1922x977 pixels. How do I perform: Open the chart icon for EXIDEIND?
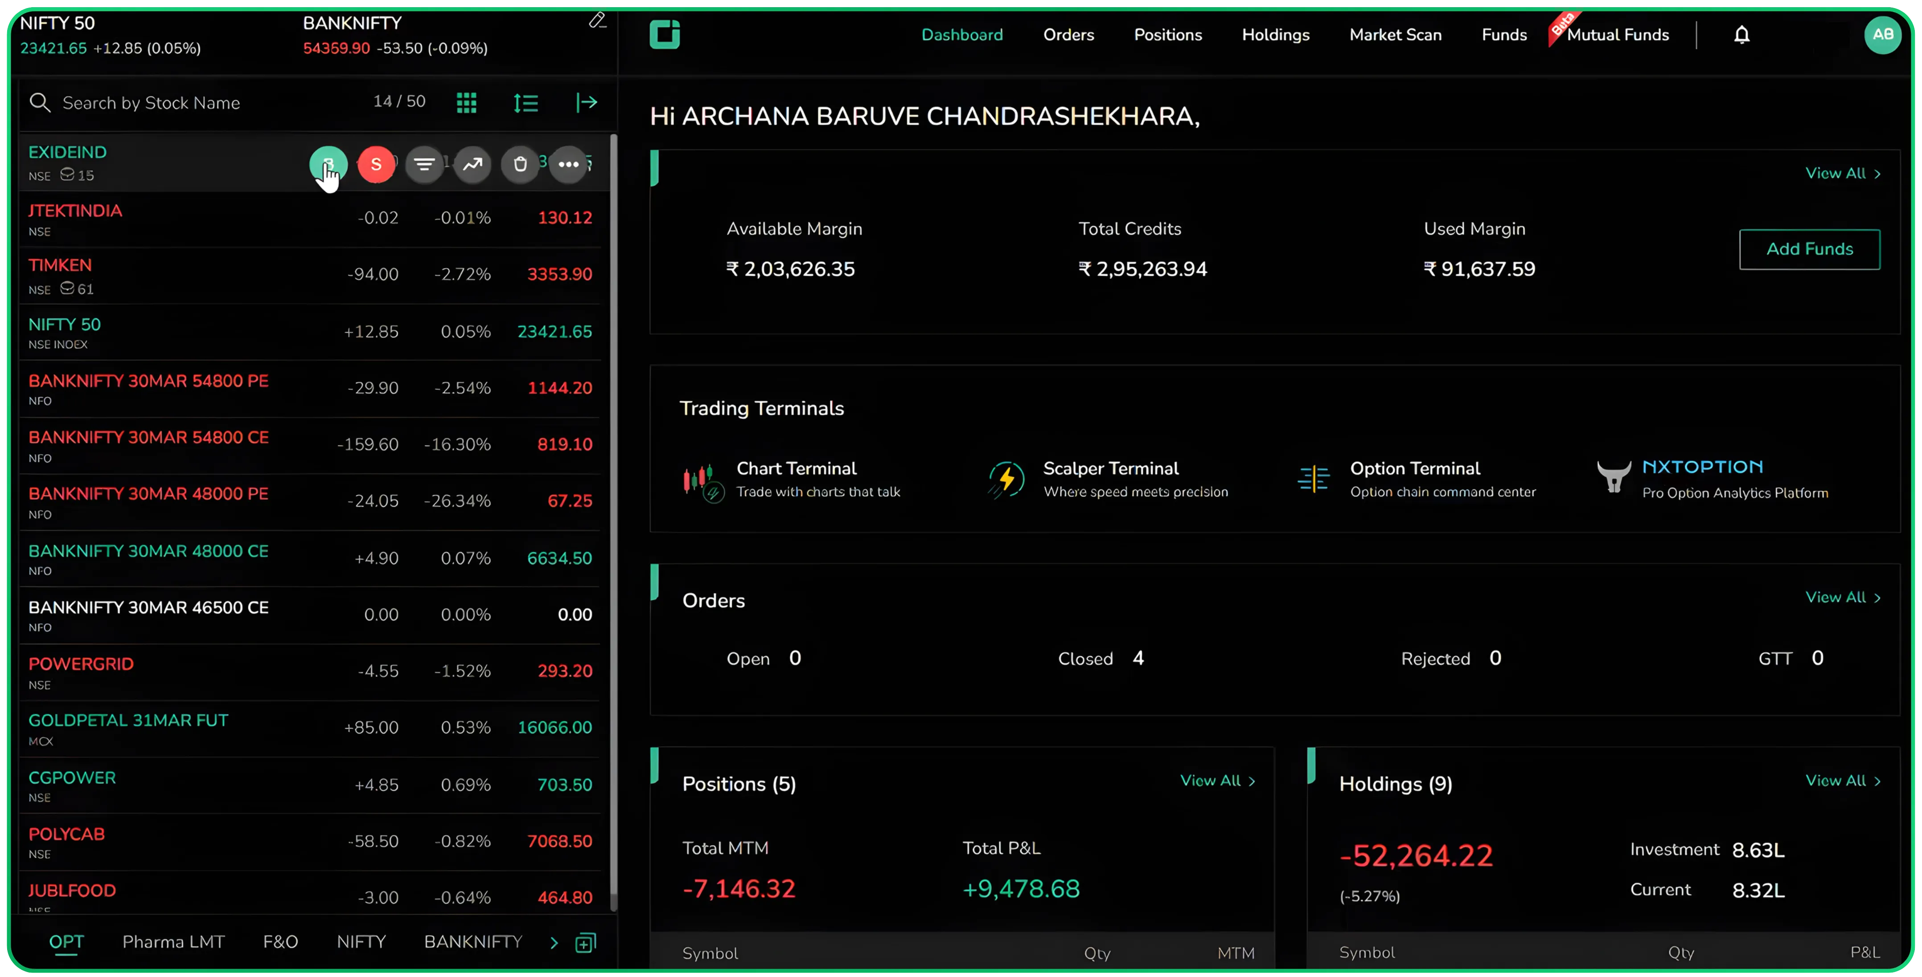pos(472,164)
